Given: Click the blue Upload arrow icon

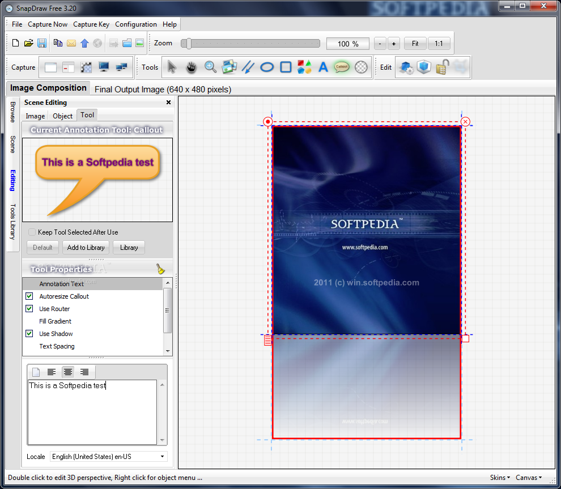Looking at the screenshot, I should (84, 43).
